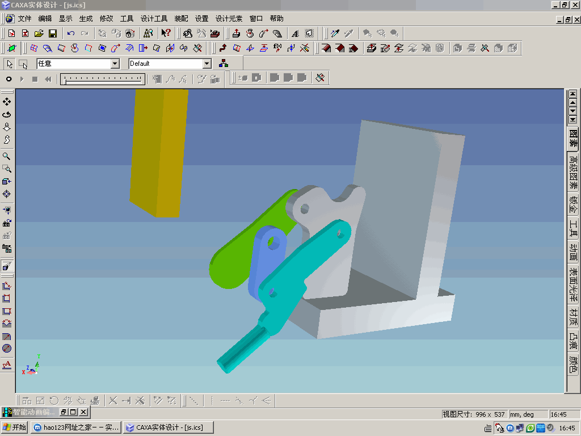Switch to the 动画 catalog tab

573,252
